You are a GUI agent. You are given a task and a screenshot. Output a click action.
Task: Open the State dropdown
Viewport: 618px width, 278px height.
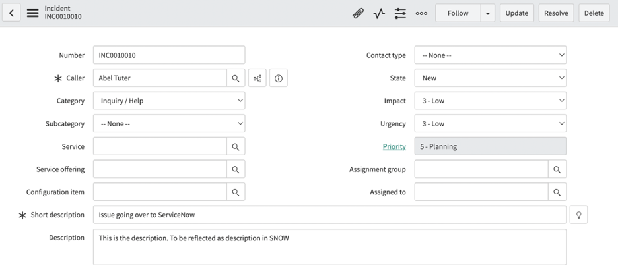tap(490, 78)
